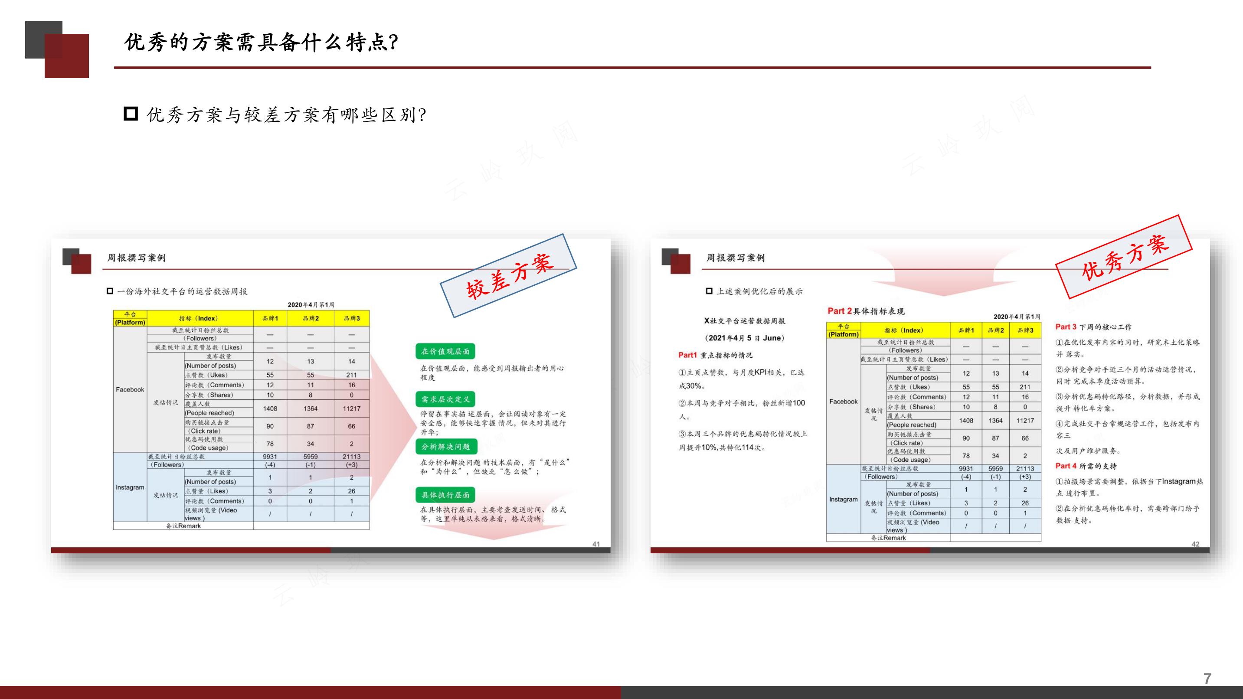Screen dimensions: 1243x699
Task: Click the text 上述案例优化后的展示
Action: coord(759,291)
